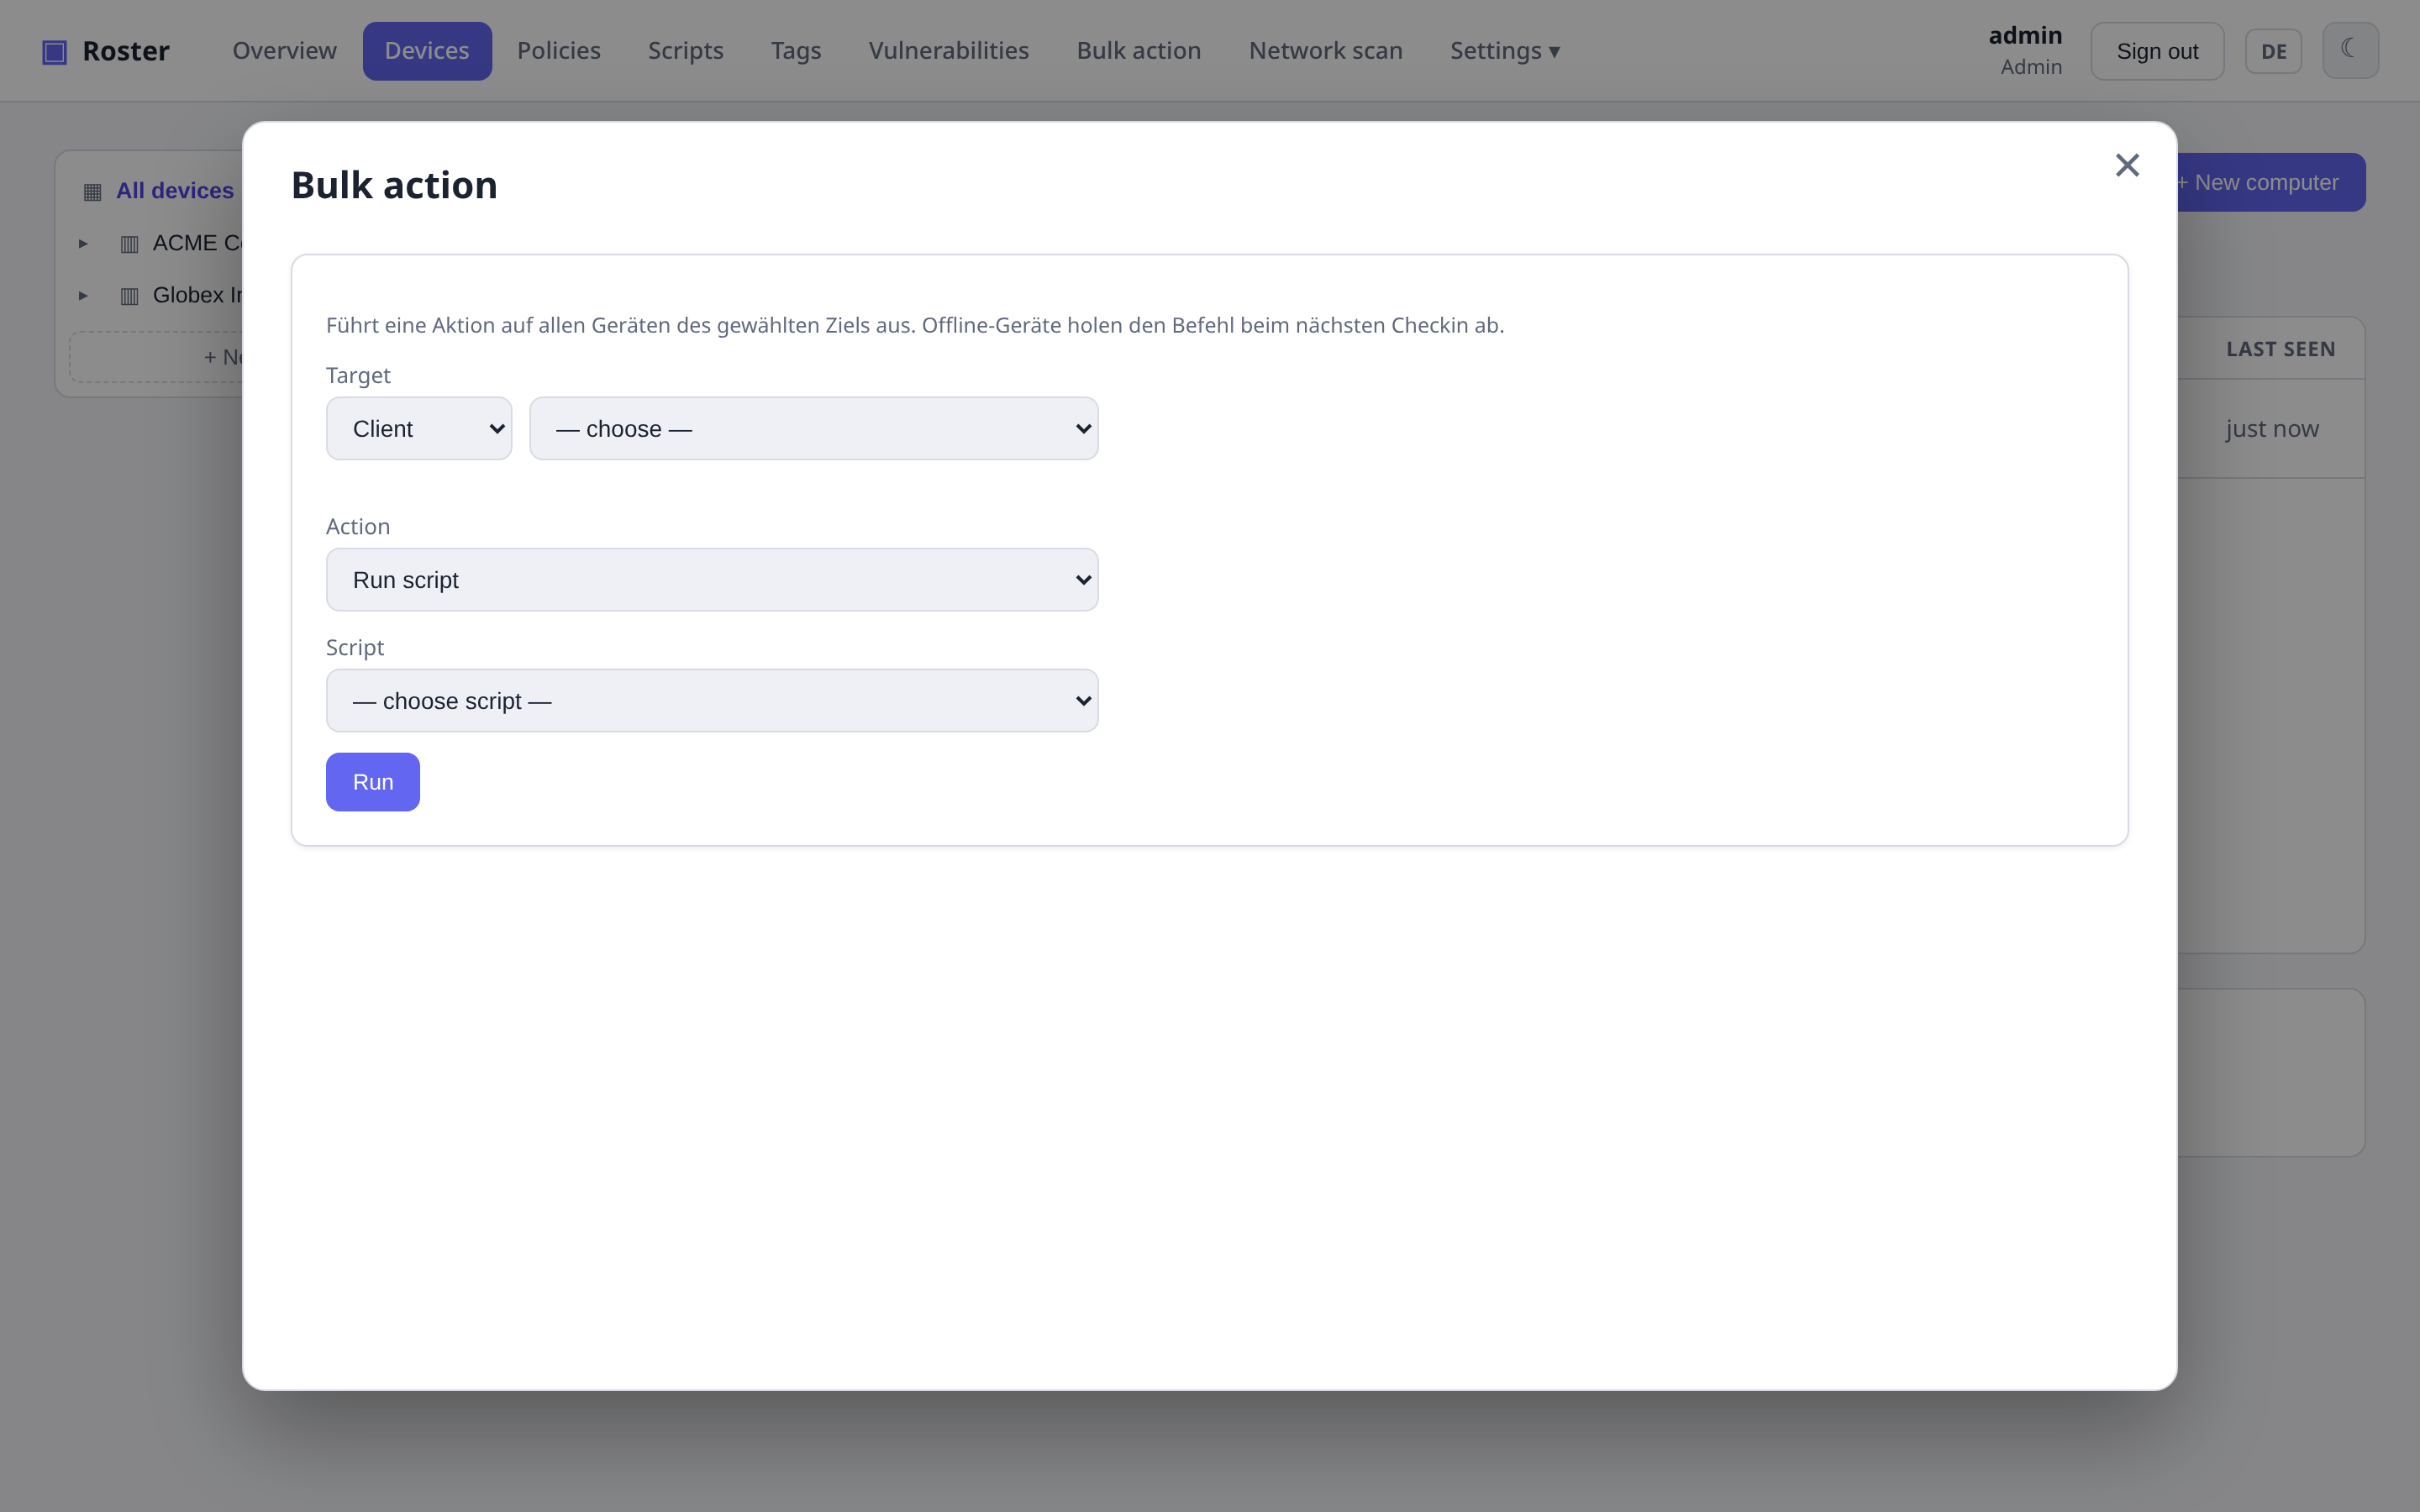Click the Sign out button

tap(2157, 51)
